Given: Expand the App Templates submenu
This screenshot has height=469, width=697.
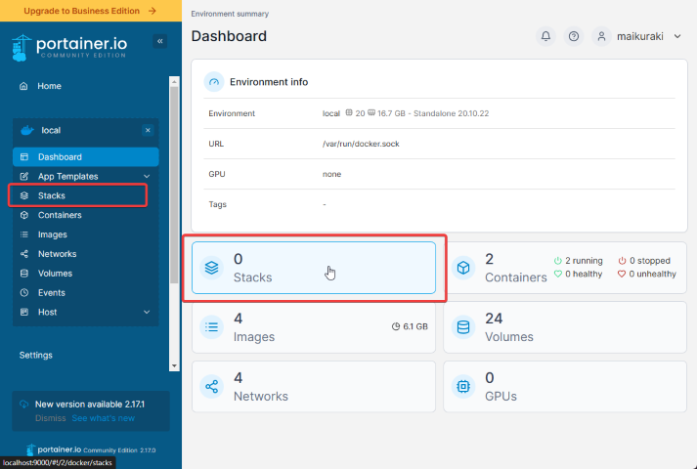Looking at the screenshot, I should pyautogui.click(x=147, y=176).
